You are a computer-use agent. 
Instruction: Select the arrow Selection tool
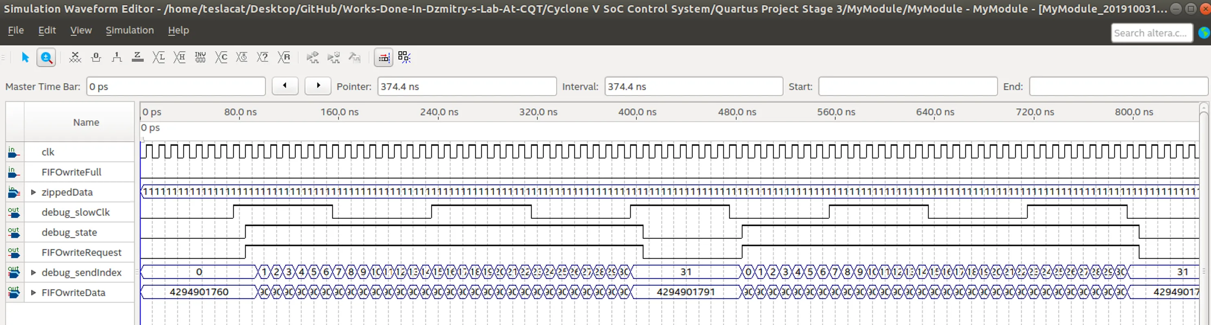25,57
